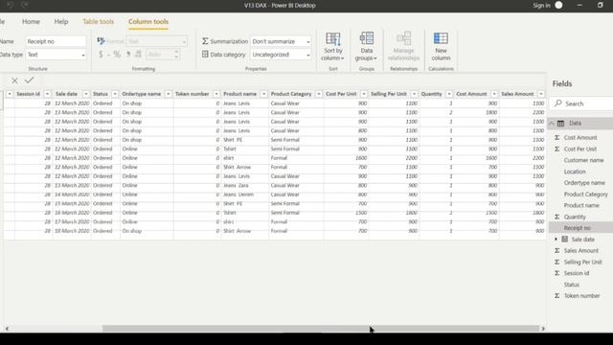Screen dimensions: 613x345
Task: Click the 16 March 2020 date cell
Action: pyautogui.click(x=72, y=213)
